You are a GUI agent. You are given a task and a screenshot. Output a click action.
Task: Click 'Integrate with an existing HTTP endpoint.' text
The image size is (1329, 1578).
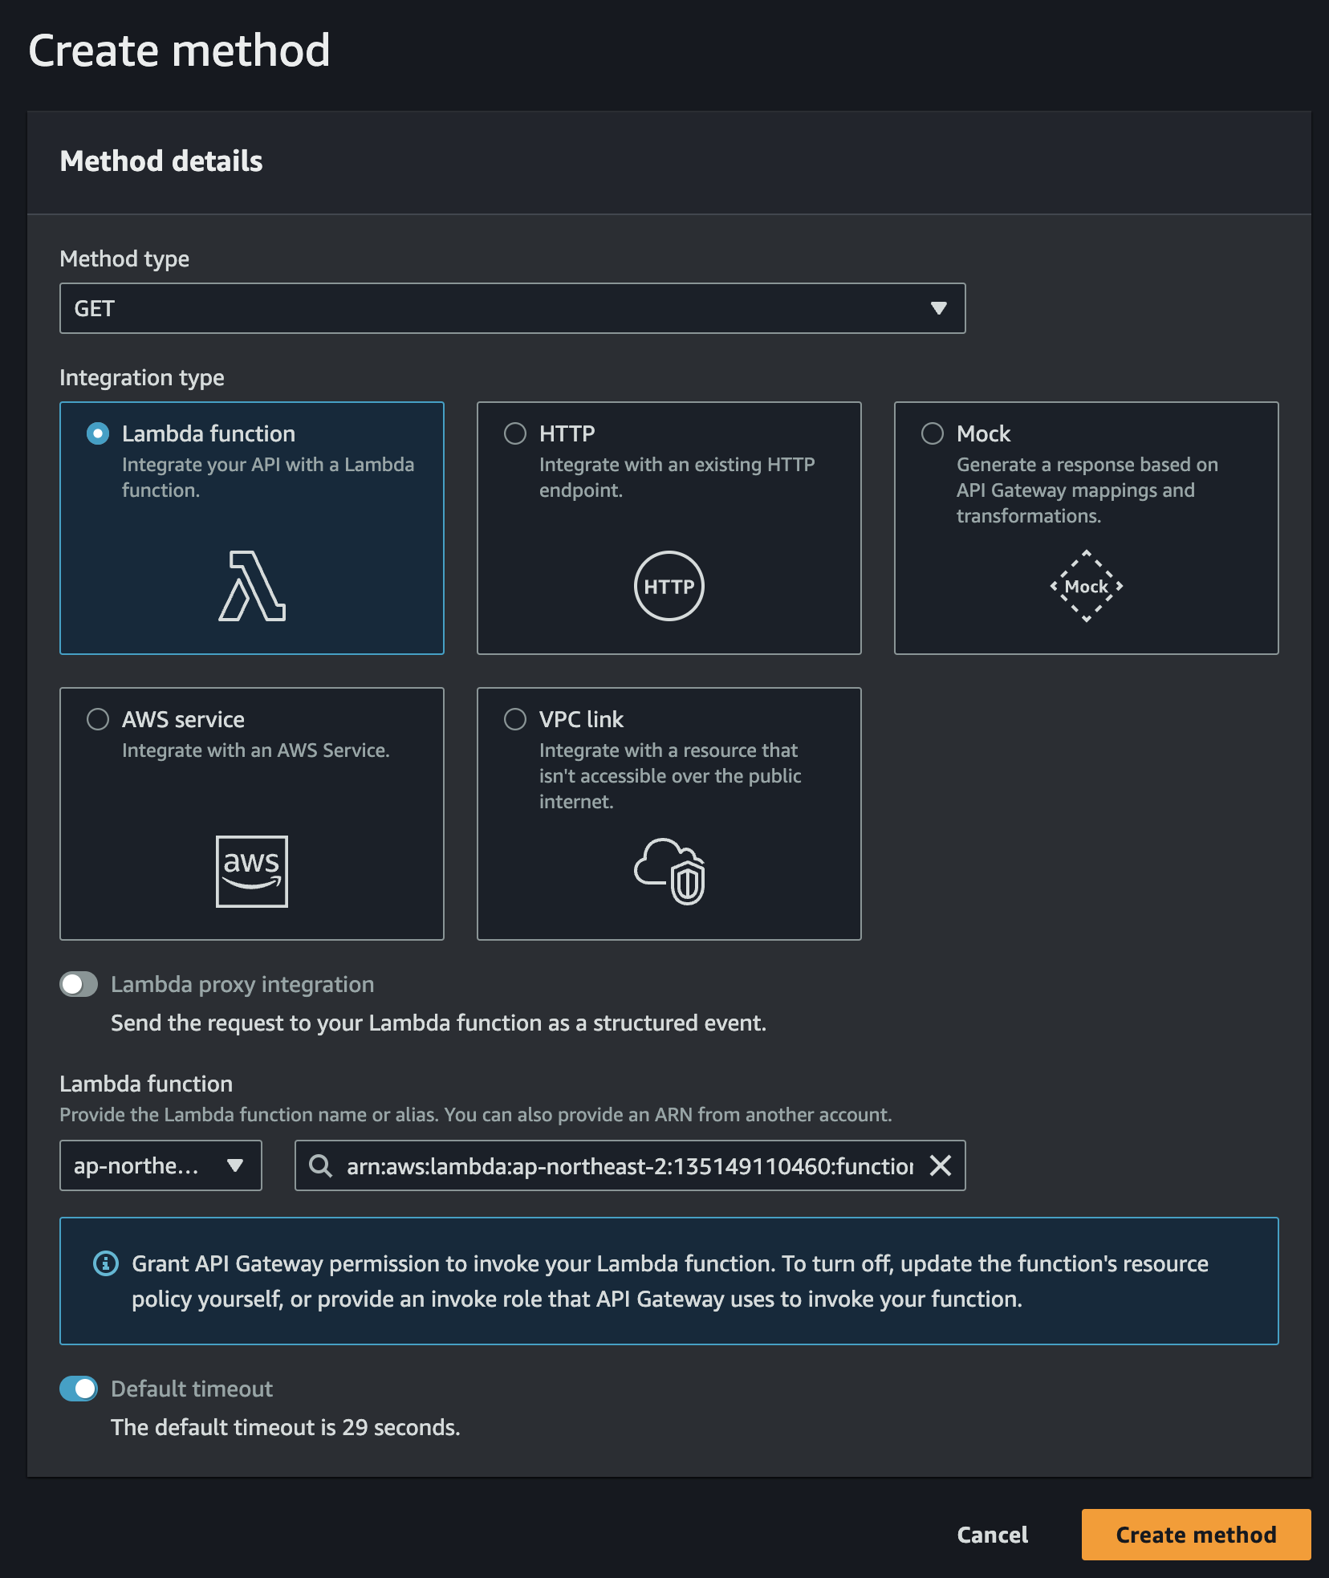[677, 478]
